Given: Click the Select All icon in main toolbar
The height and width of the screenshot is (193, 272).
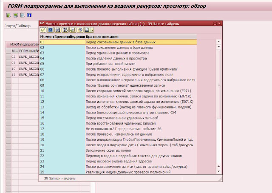Looking at the screenshot, I should [8, 15].
